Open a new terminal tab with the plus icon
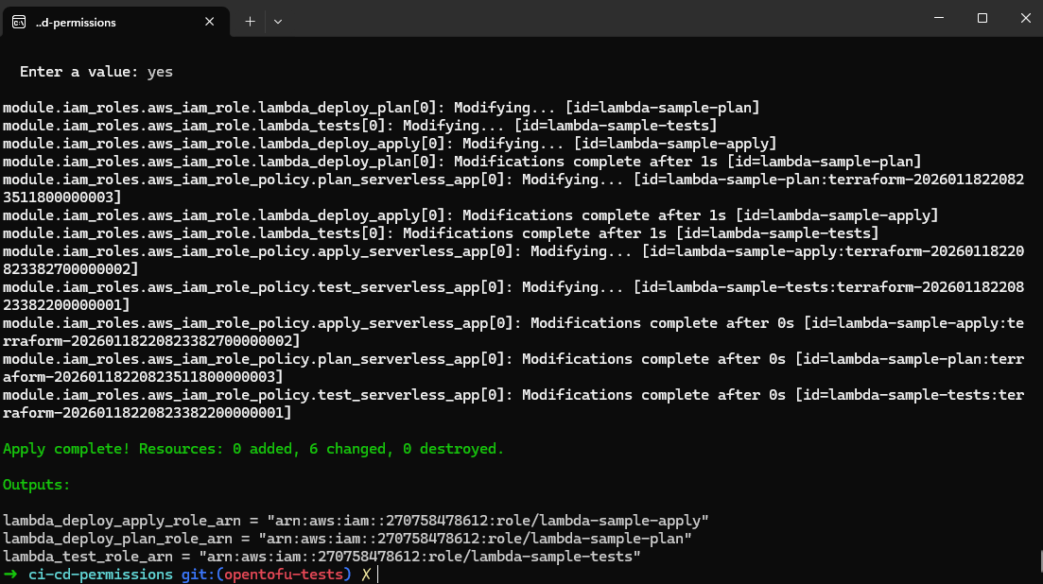 pyautogui.click(x=250, y=20)
